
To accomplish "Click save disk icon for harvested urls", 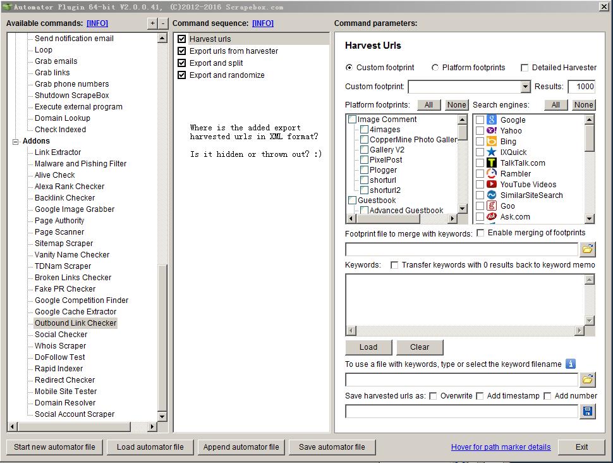I will coord(588,411).
